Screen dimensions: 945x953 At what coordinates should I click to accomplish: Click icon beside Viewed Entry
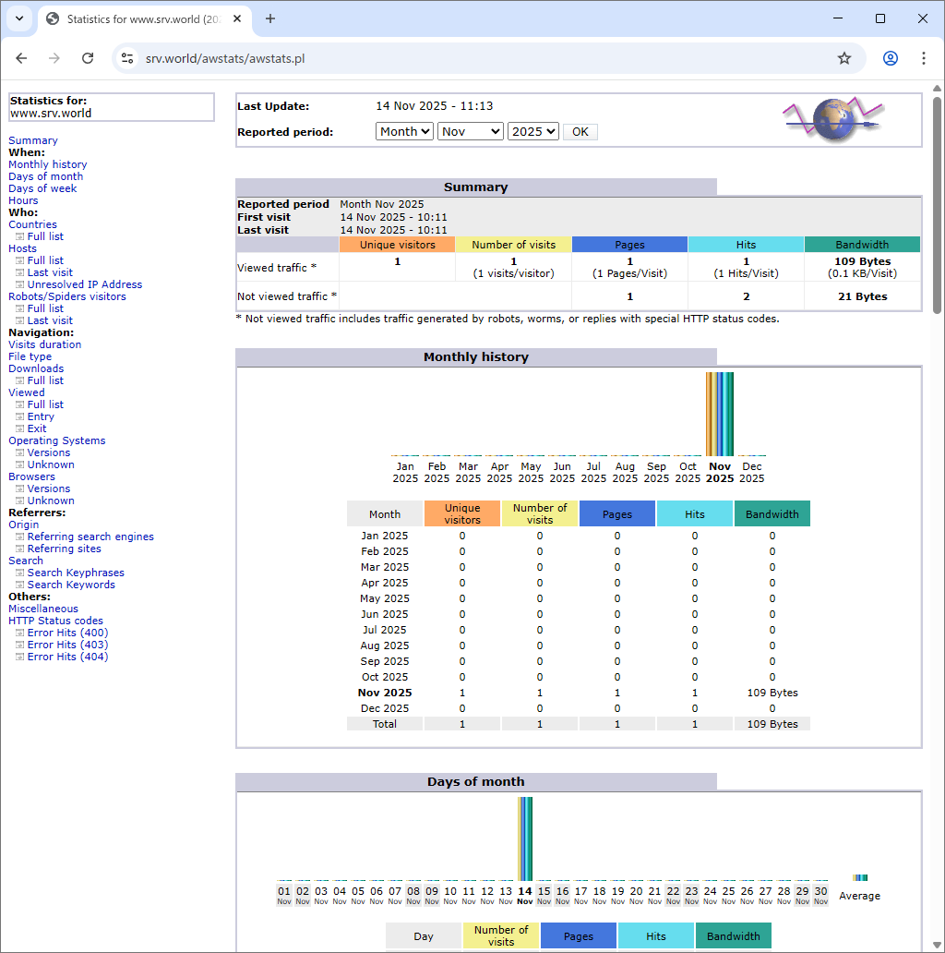click(x=20, y=417)
